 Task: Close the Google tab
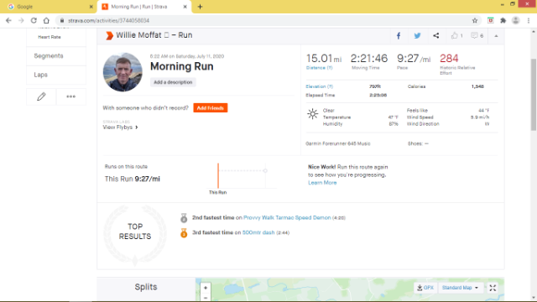point(91,7)
